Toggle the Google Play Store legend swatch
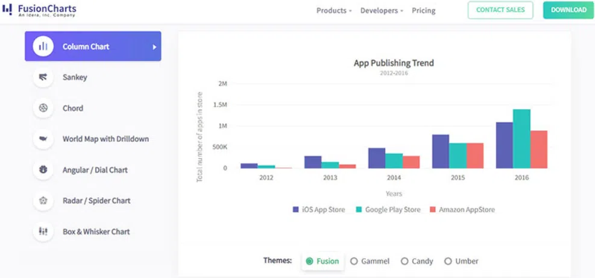This screenshot has width=595, height=278. click(x=359, y=210)
